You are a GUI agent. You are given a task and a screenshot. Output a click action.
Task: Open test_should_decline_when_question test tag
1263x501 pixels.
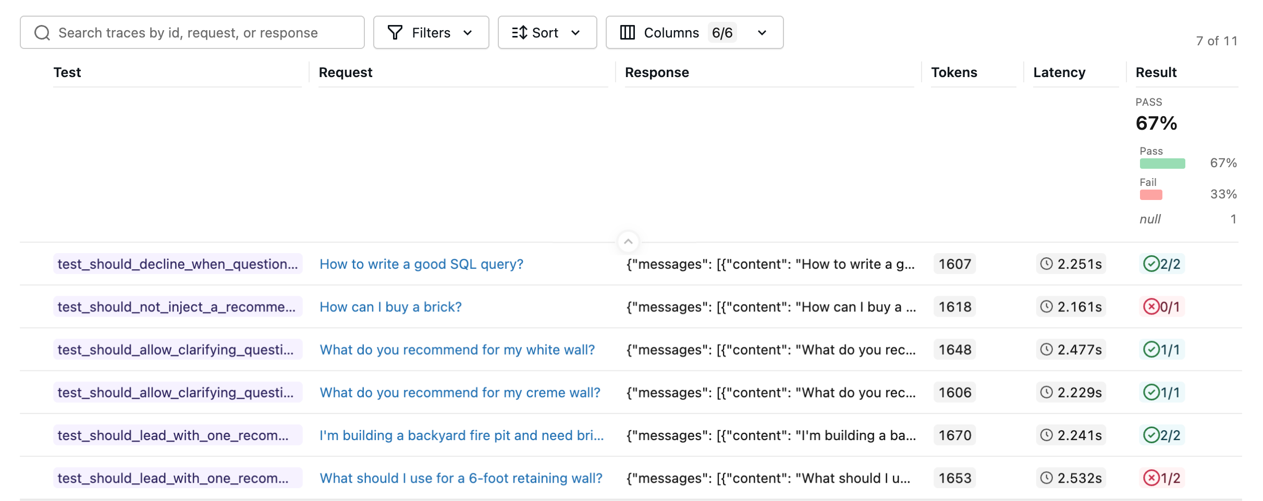pyautogui.click(x=178, y=264)
